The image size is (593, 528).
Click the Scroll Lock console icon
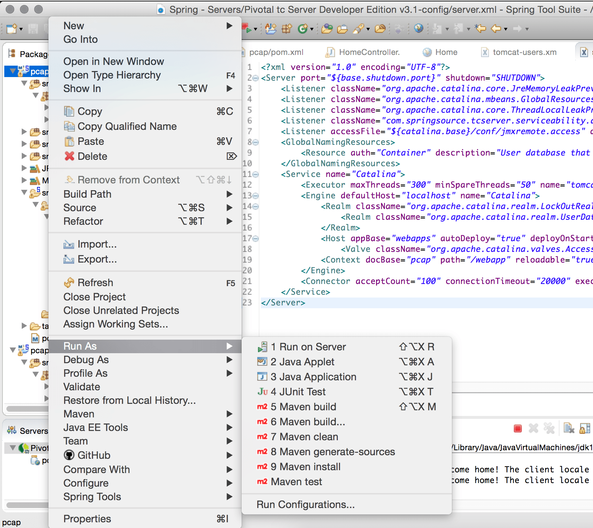[585, 428]
